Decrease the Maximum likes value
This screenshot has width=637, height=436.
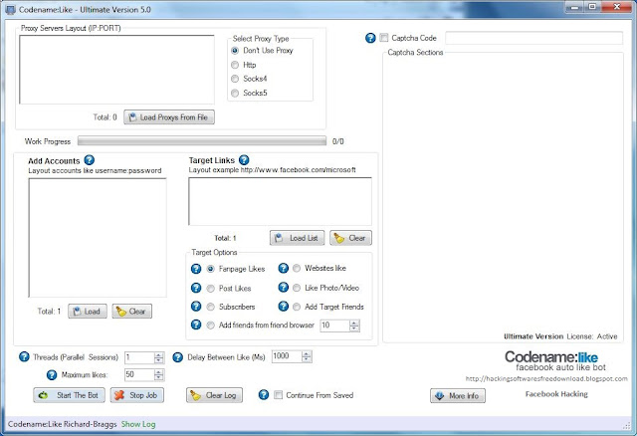click(x=159, y=378)
